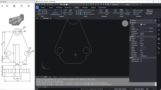
Task: Open the Layout1 tab
Action: 50,77
